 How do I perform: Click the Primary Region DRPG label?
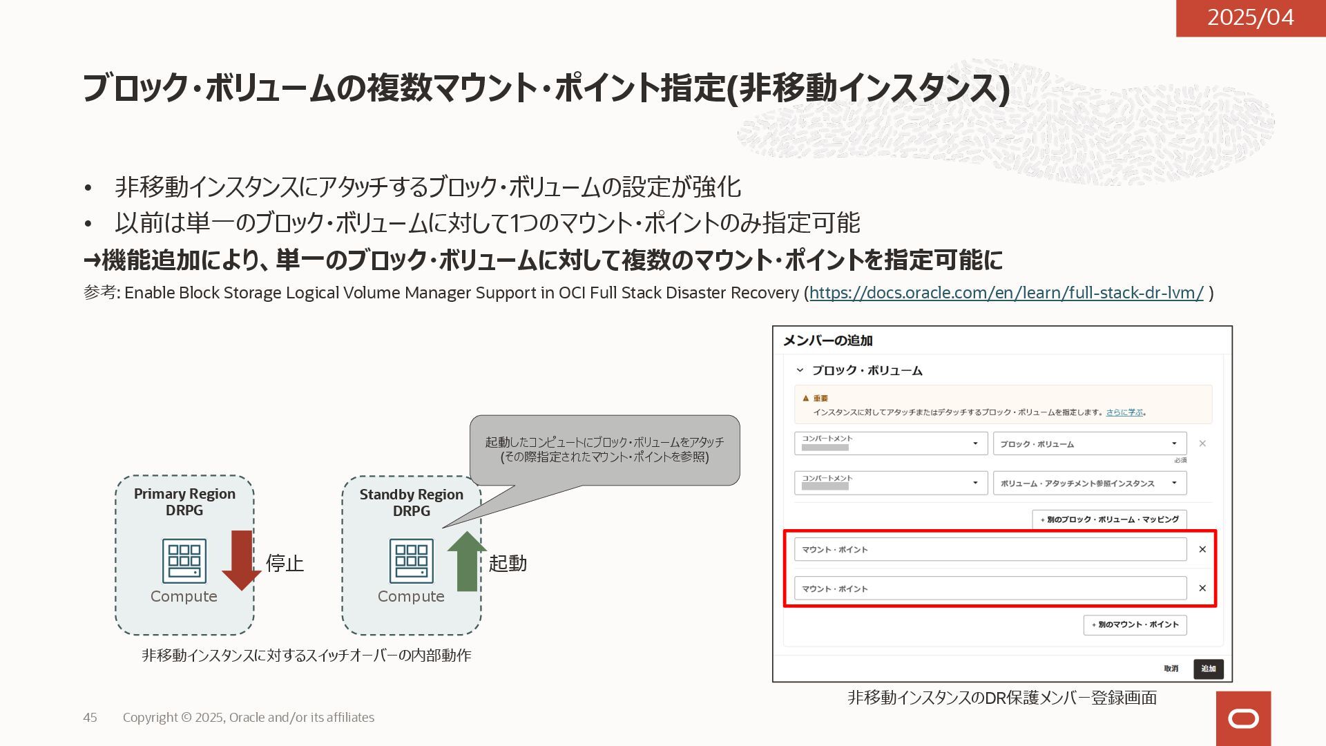184,502
